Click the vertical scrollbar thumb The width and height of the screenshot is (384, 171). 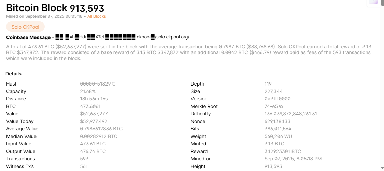tap(383, 3)
